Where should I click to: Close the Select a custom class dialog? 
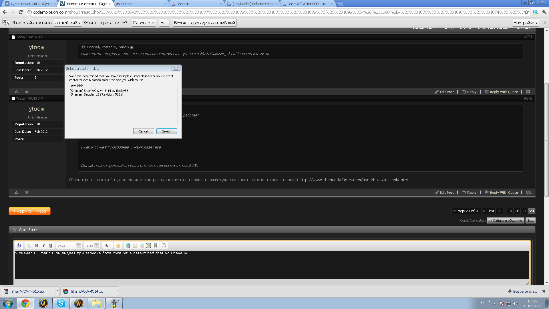click(x=176, y=68)
